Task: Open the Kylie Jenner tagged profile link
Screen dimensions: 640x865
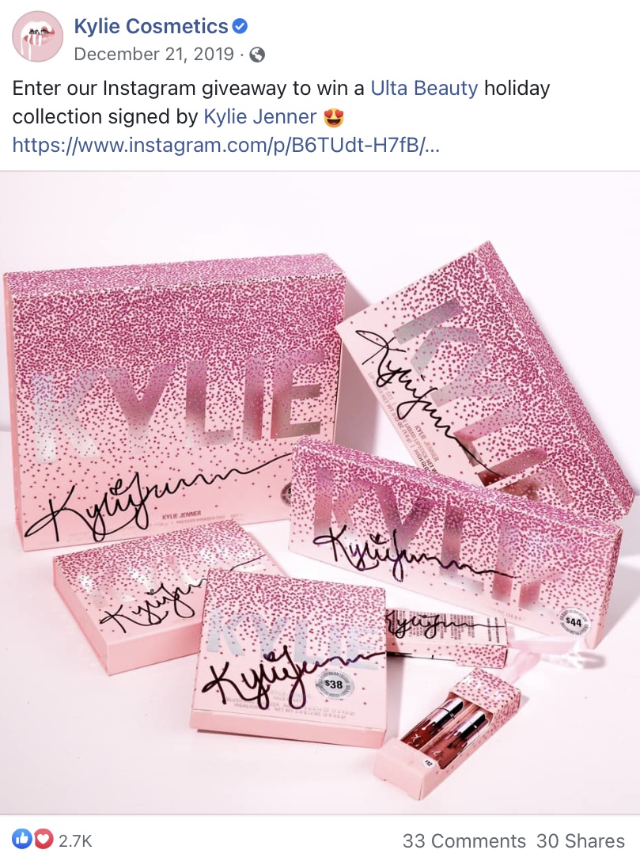Action: pos(260,116)
